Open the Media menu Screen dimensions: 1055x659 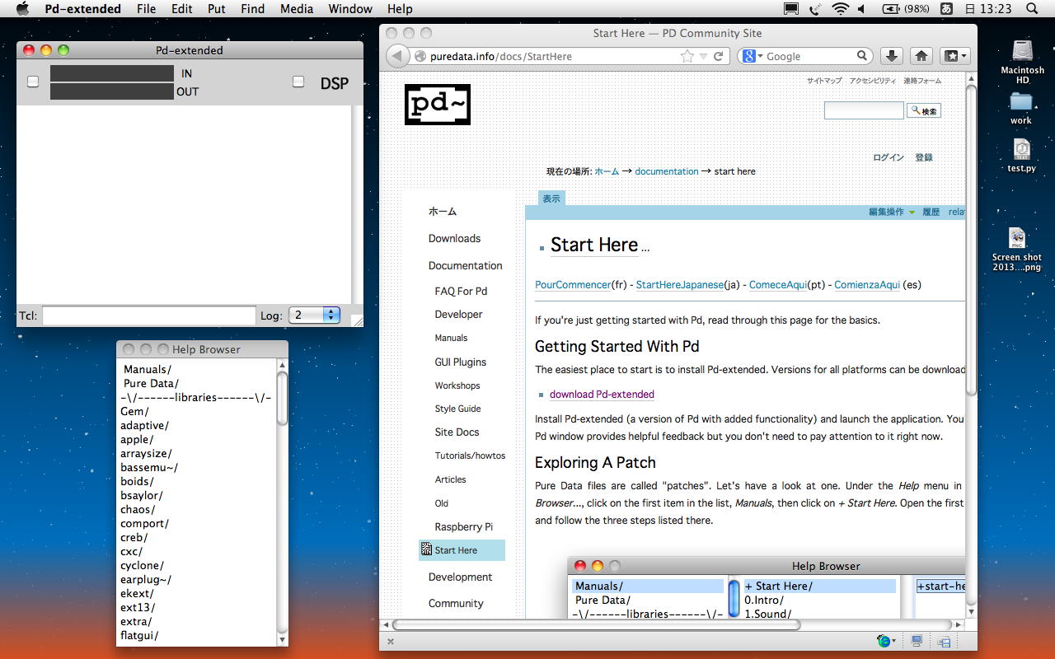click(297, 9)
